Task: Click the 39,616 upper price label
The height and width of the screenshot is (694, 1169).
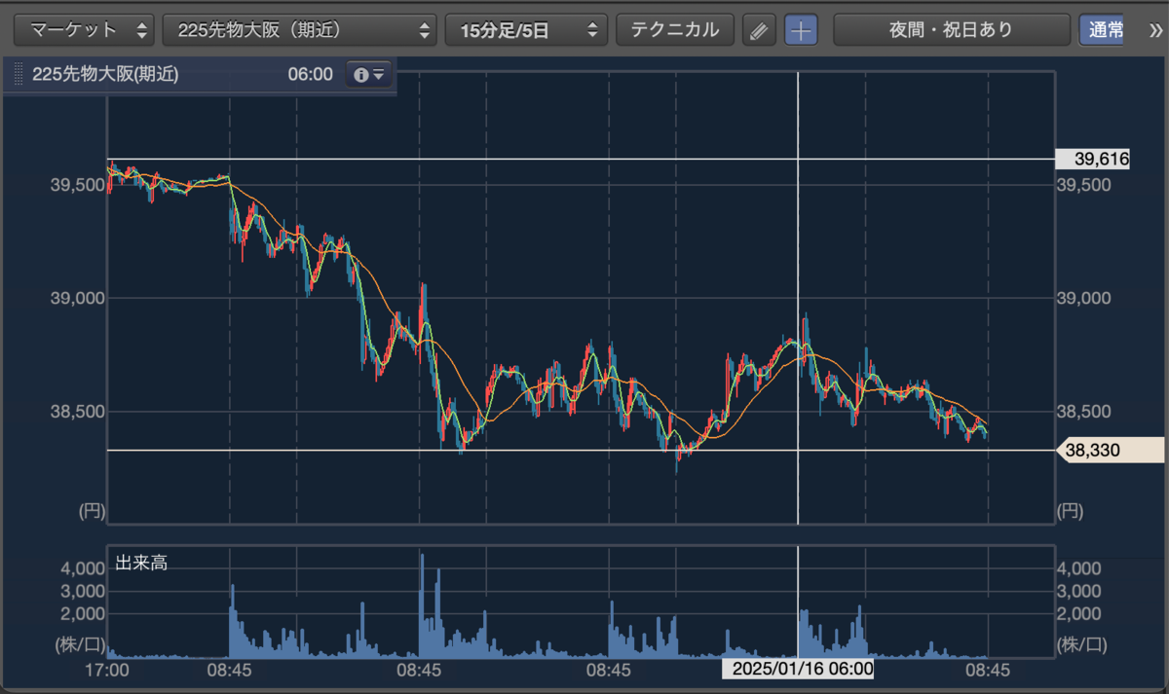Action: (1093, 159)
